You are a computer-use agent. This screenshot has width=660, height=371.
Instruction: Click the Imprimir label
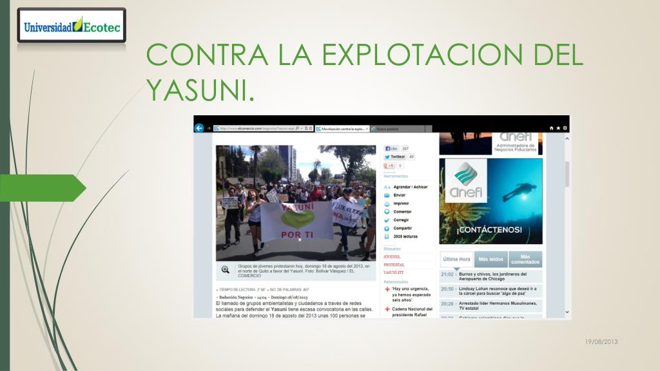point(401,204)
